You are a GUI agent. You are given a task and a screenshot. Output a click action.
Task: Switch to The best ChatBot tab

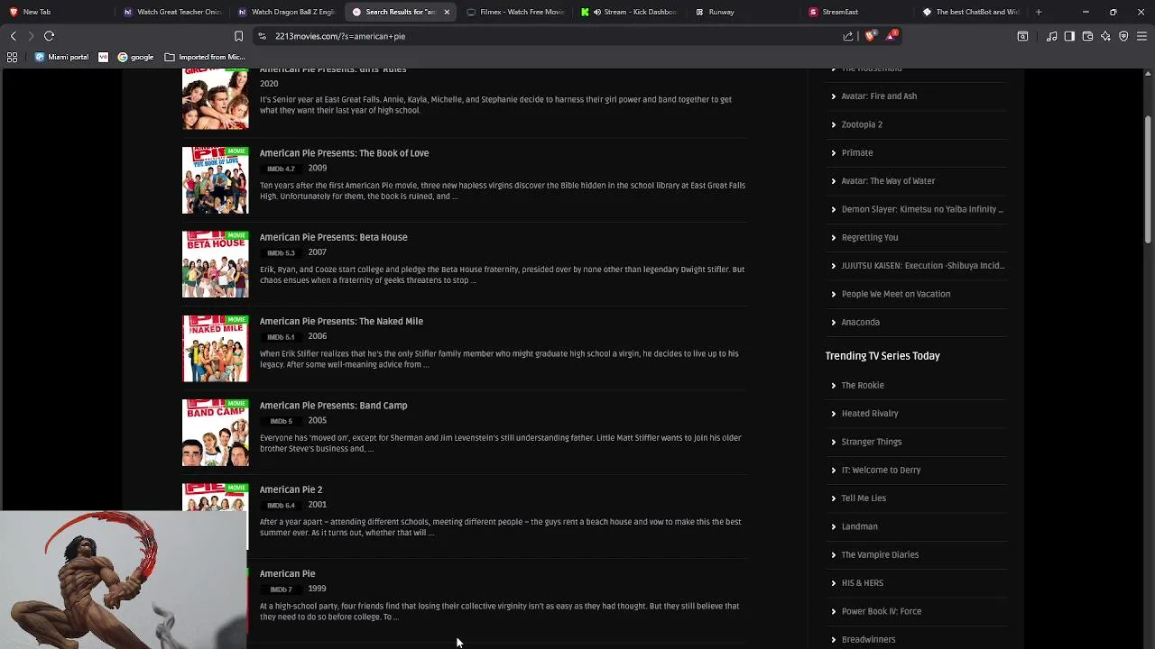coord(971,12)
